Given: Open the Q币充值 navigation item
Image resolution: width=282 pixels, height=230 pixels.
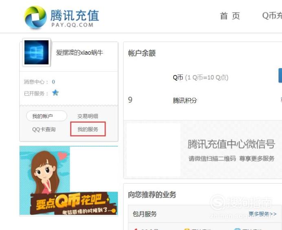Looking at the screenshot, I should point(272,15).
